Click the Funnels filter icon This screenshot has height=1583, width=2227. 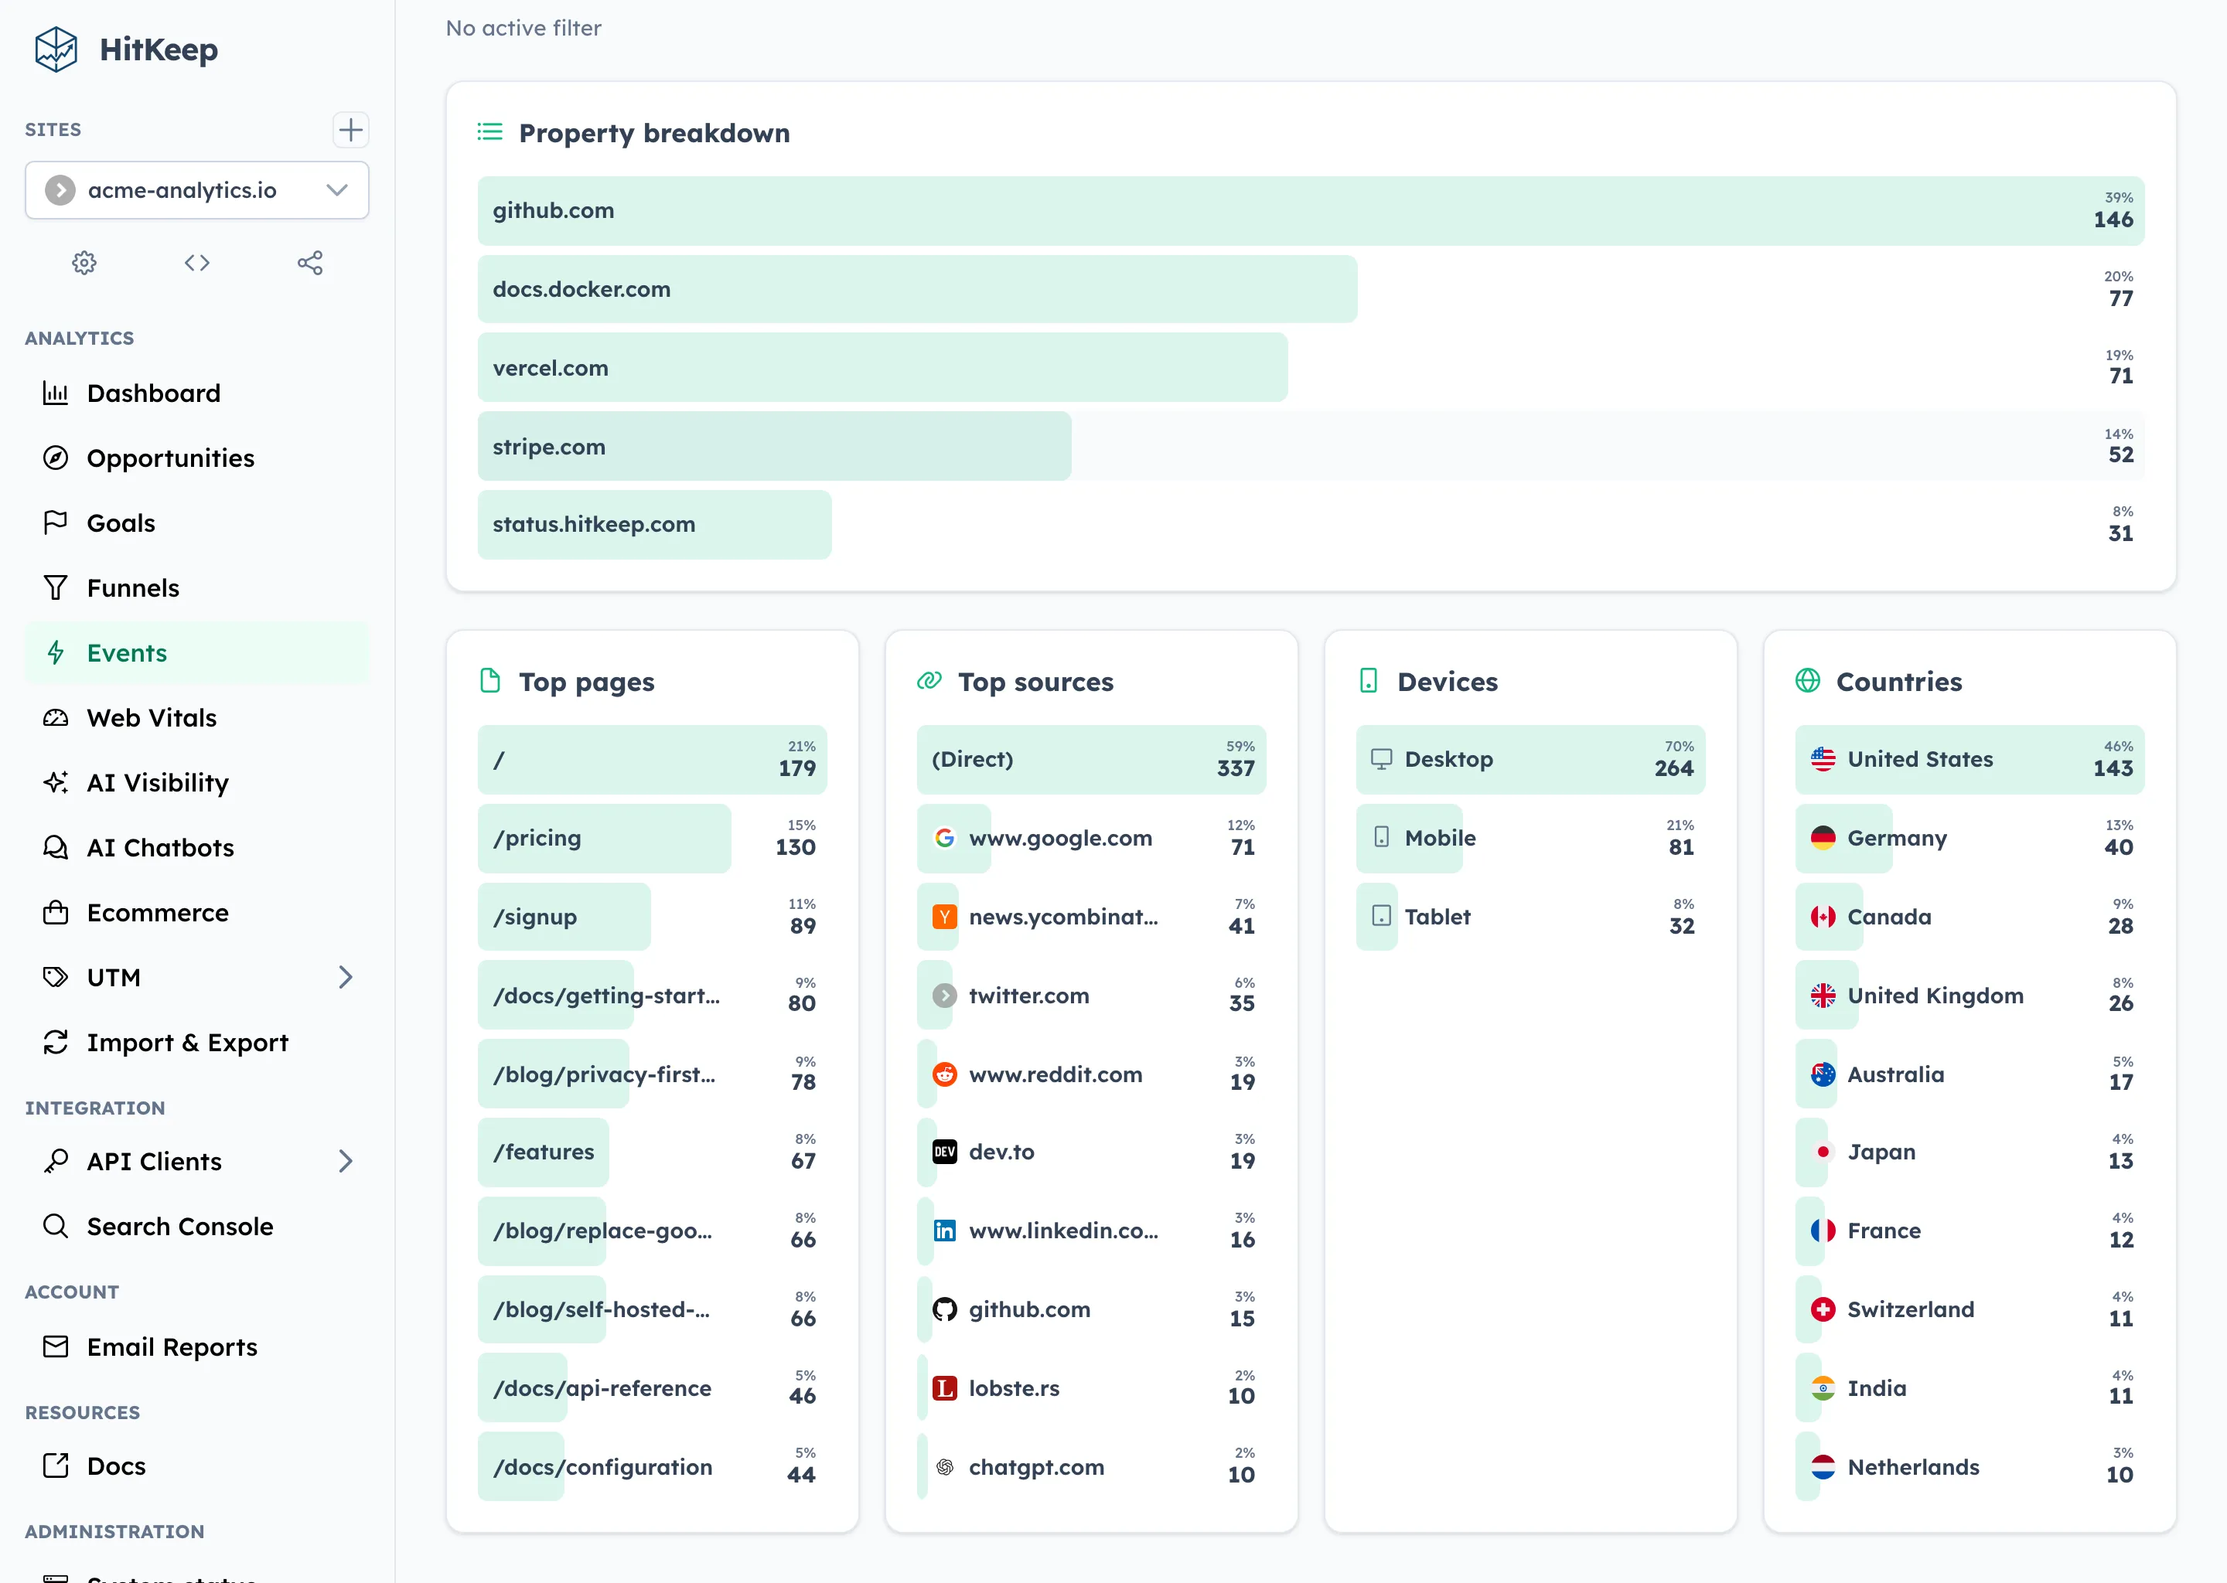pyautogui.click(x=56, y=587)
